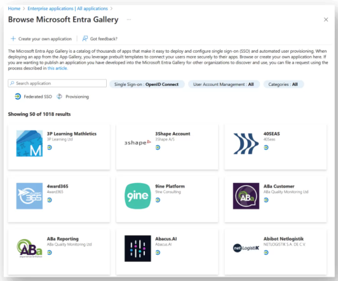
Task: Click the magnifier icon in the search box
Action: coord(12,83)
